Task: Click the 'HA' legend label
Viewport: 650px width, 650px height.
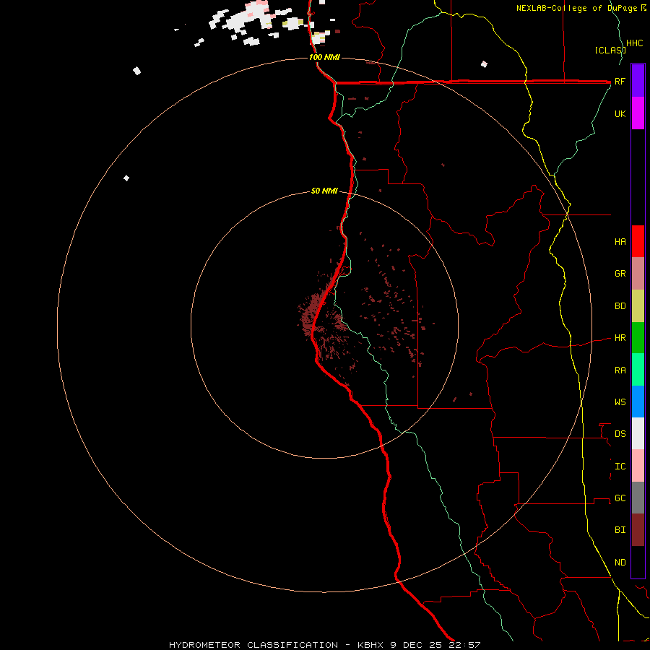Action: (x=620, y=241)
